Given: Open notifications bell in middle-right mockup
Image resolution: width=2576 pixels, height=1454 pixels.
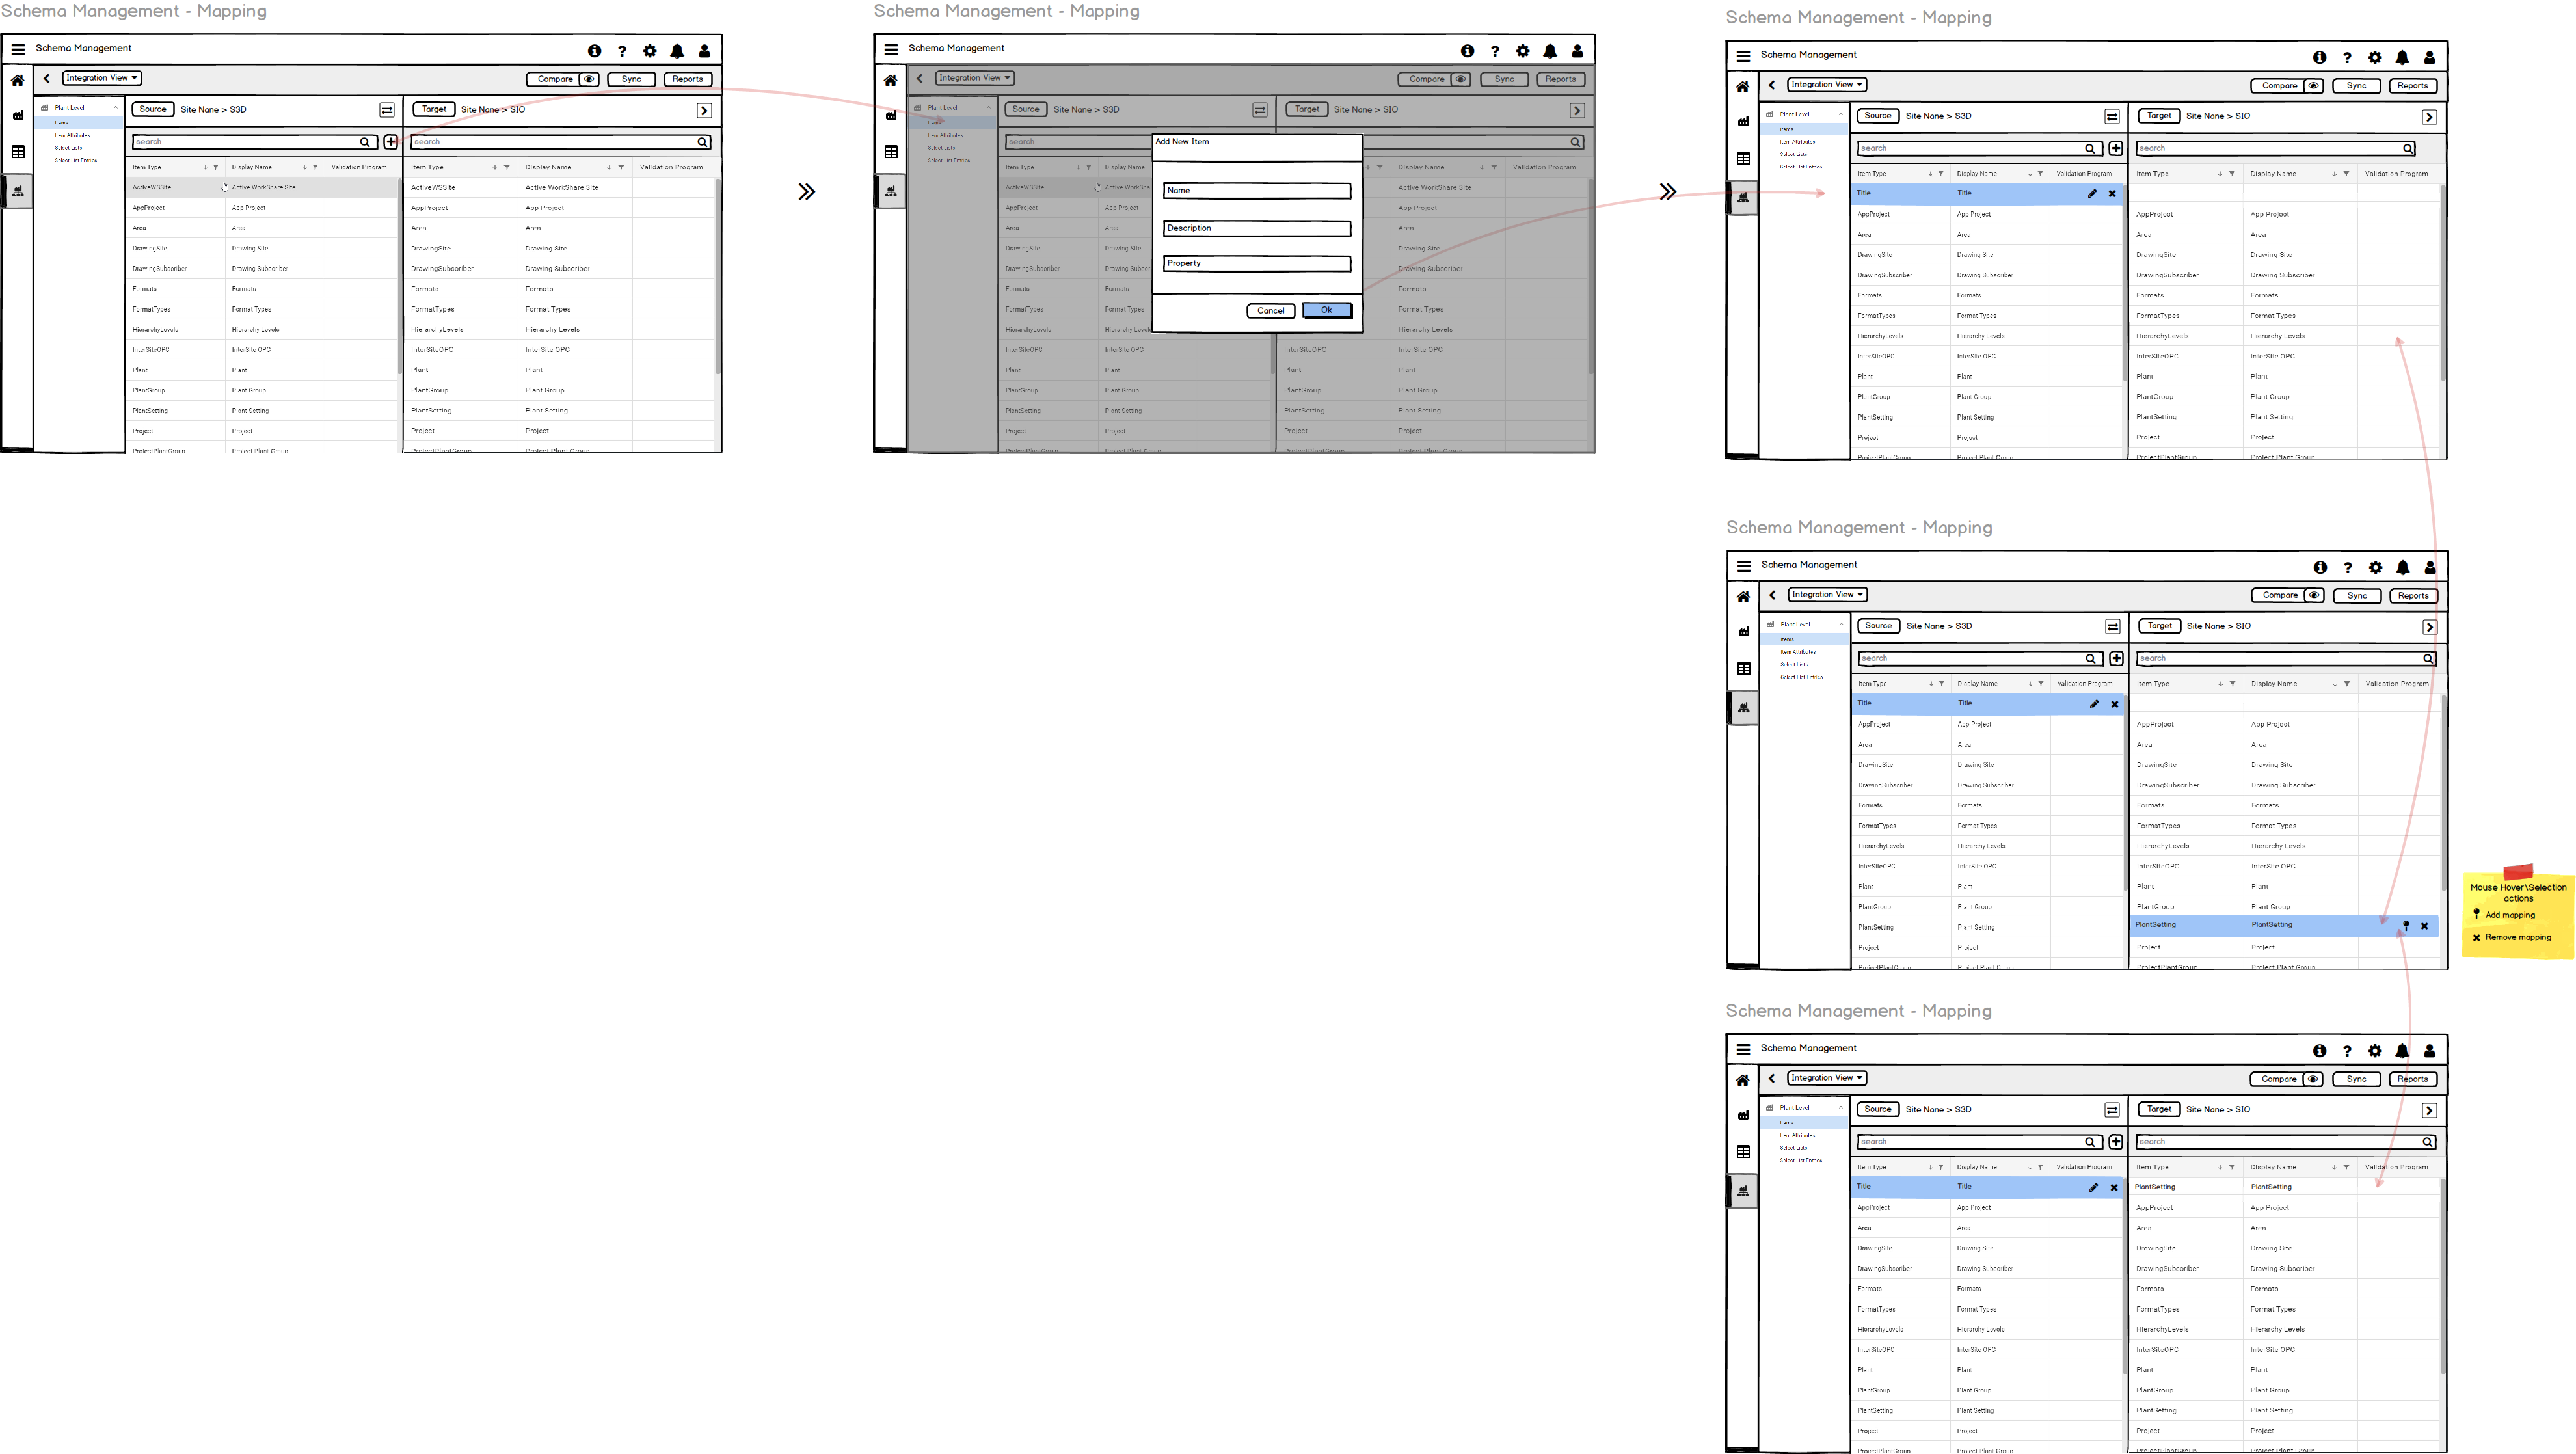Looking at the screenshot, I should point(2403,568).
